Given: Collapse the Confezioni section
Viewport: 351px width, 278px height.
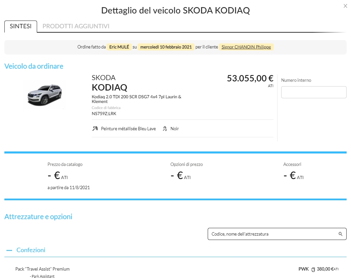Looking at the screenshot, I should point(9,250).
